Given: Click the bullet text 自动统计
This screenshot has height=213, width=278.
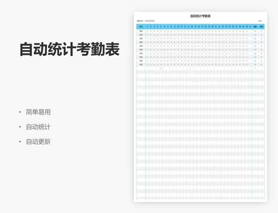Looking at the screenshot, I should (x=38, y=127).
